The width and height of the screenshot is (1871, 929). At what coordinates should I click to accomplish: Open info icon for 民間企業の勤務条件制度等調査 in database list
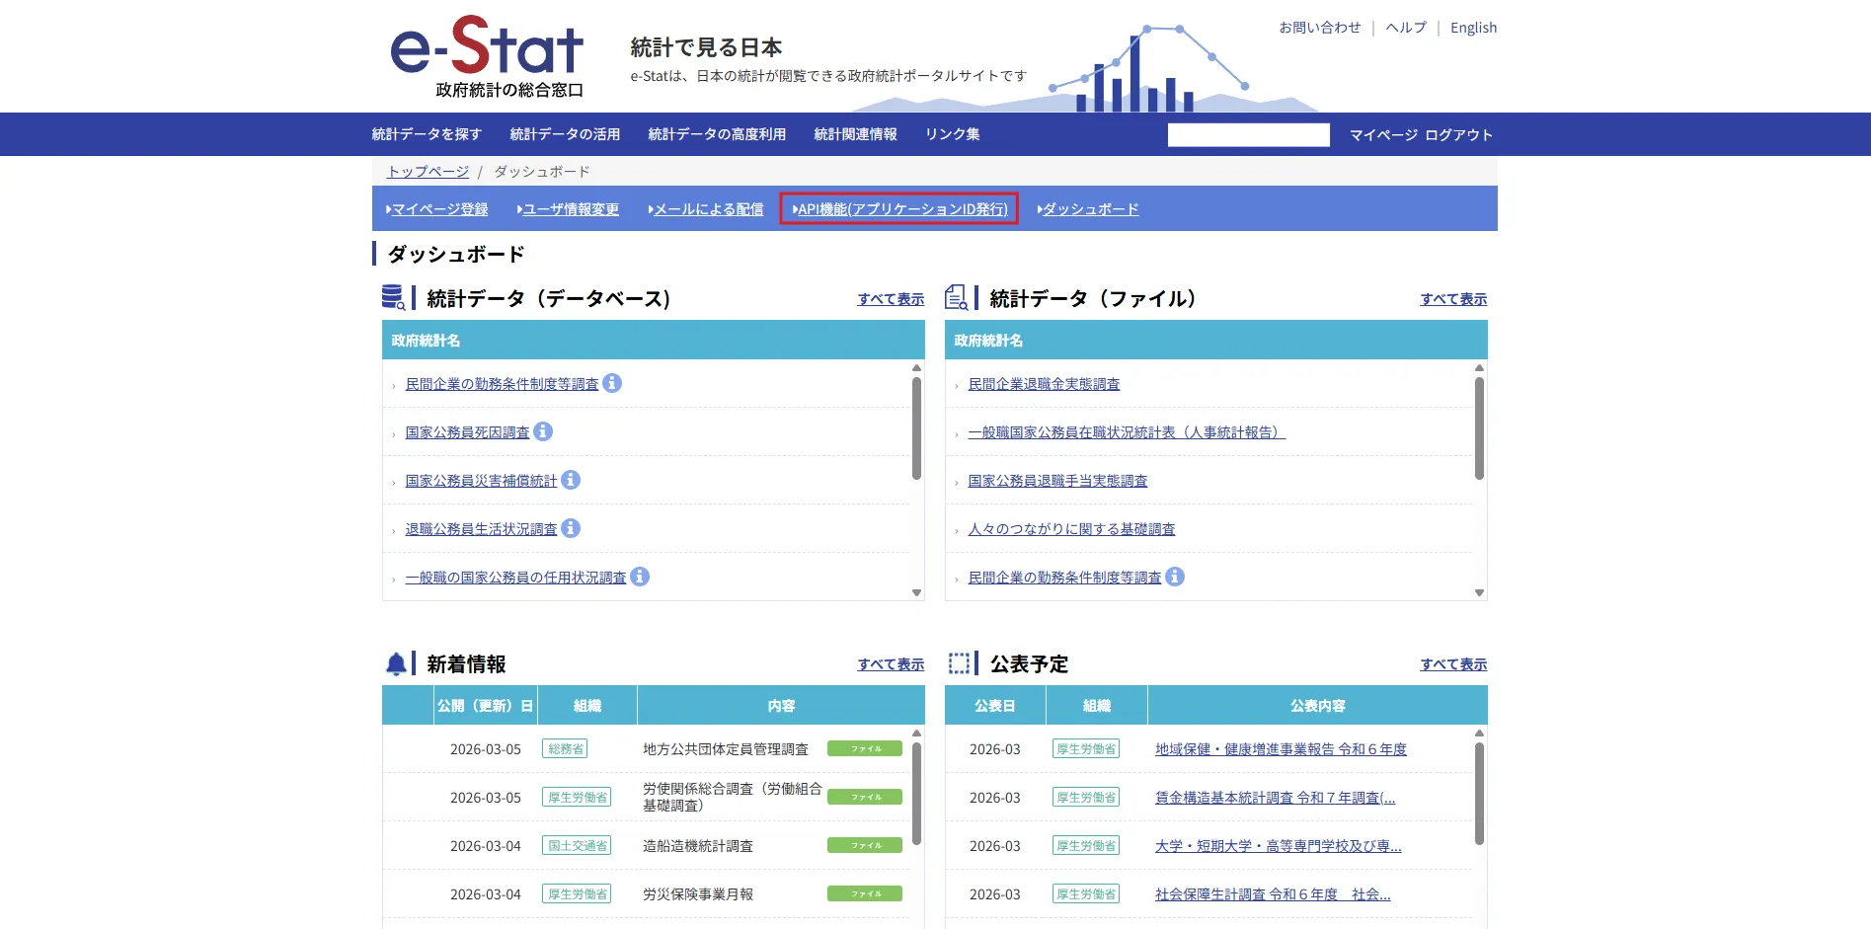(612, 383)
